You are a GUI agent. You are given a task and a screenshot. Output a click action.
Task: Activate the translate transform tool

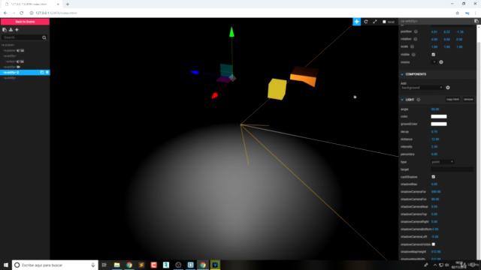point(356,22)
